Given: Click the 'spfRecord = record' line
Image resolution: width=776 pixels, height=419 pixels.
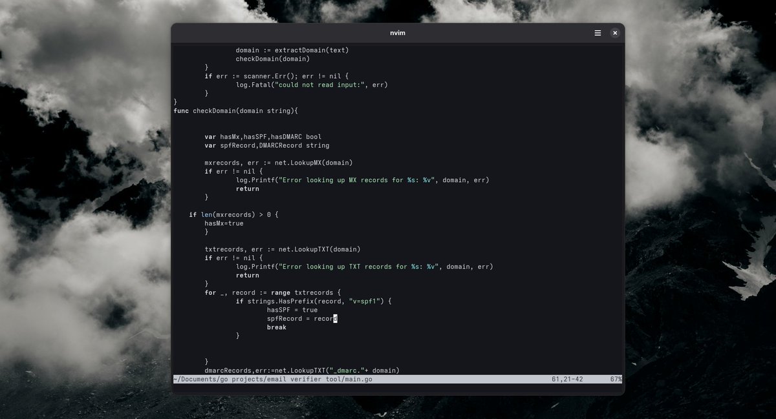Looking at the screenshot, I should pyautogui.click(x=302, y=318).
